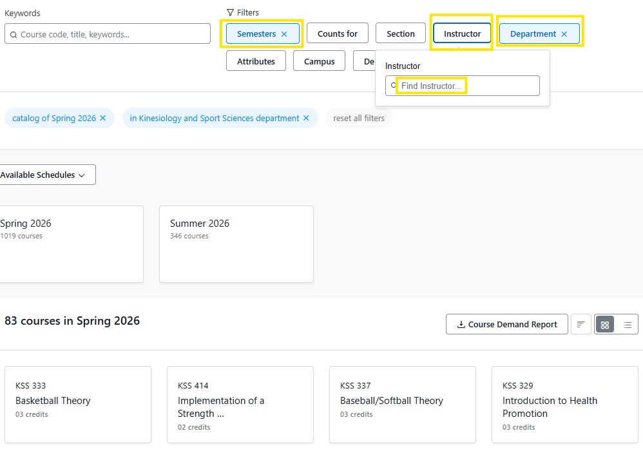Dismiss the 'catalog of Spring 2026' chip
The width and height of the screenshot is (643, 451).
pos(103,118)
